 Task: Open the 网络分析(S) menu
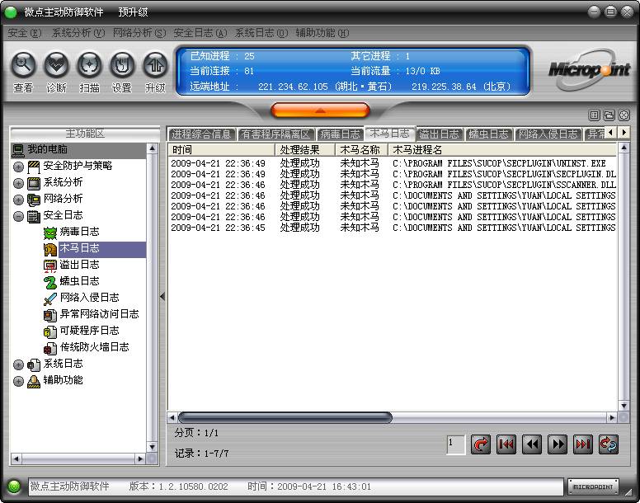139,33
